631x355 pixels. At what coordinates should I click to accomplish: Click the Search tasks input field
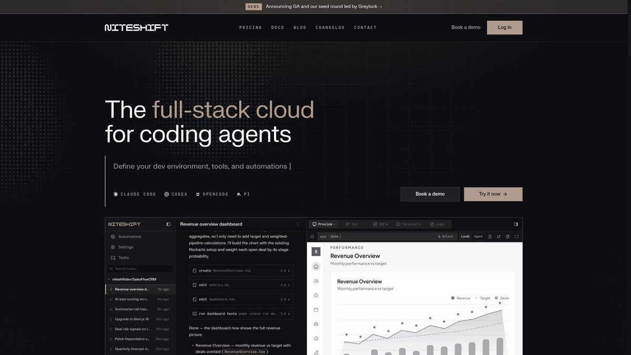coord(140,269)
